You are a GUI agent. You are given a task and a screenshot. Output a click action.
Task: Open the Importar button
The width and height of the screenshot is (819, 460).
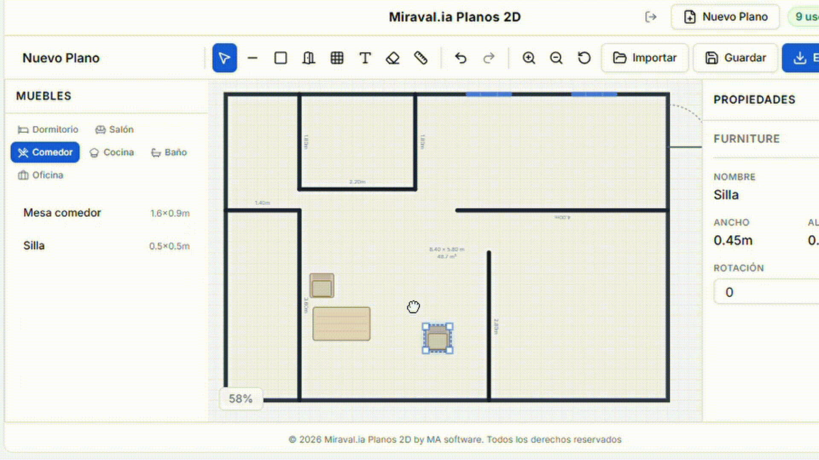click(645, 58)
